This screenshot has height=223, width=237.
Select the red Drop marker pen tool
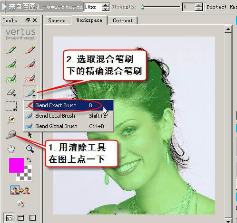tap(30, 50)
